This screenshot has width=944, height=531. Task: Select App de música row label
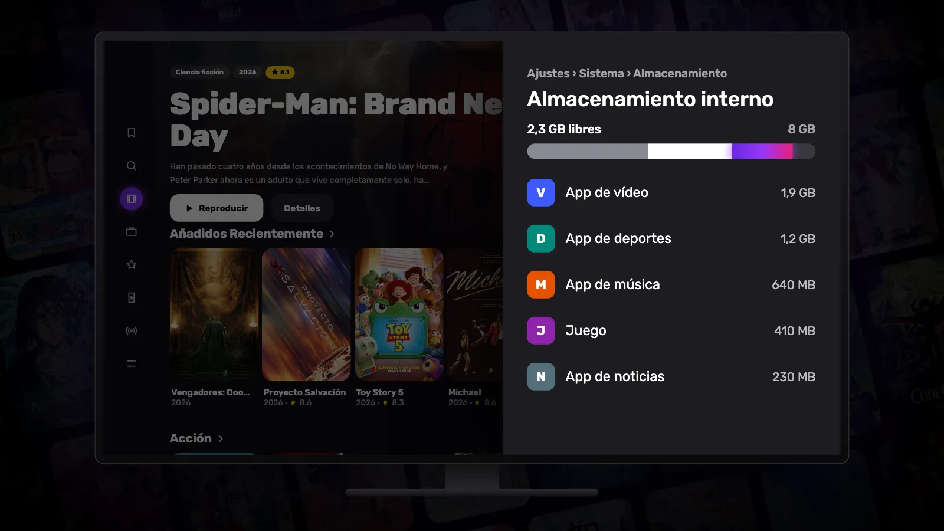(x=612, y=284)
